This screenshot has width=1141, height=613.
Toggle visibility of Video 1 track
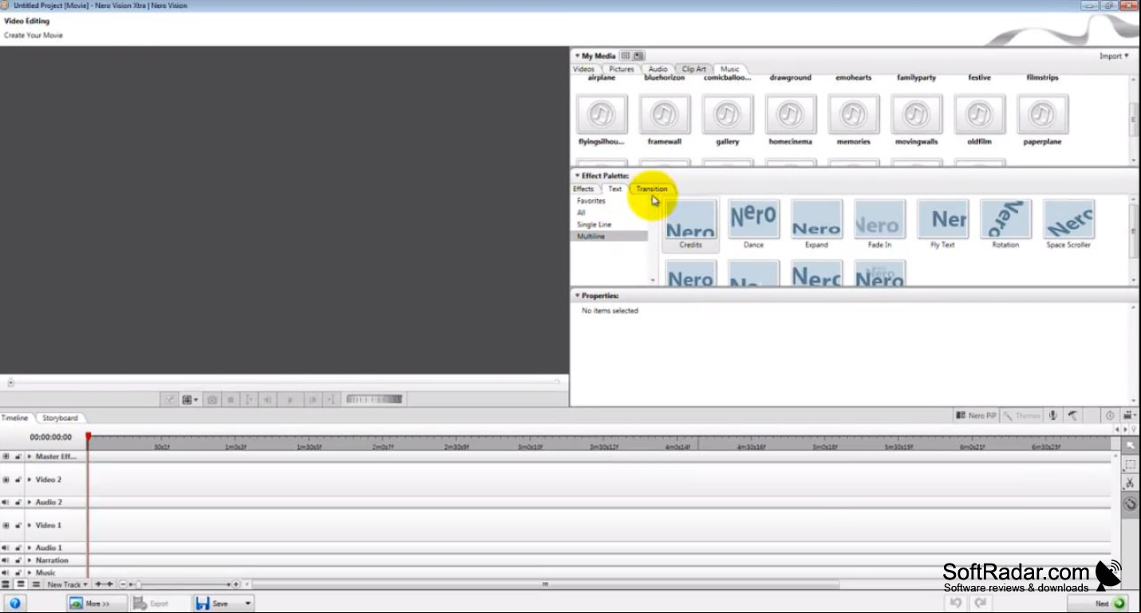tap(6, 525)
